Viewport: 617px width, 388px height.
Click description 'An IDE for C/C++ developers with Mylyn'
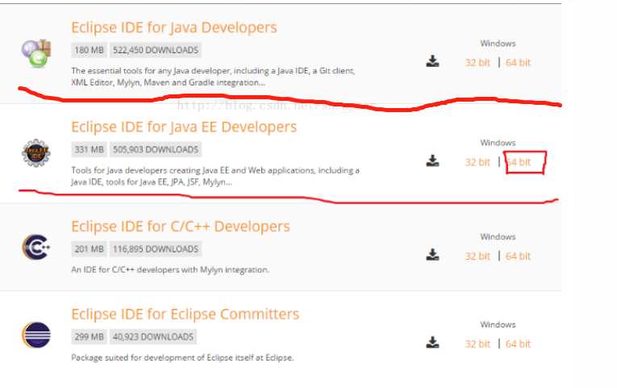pyautogui.click(x=170, y=270)
